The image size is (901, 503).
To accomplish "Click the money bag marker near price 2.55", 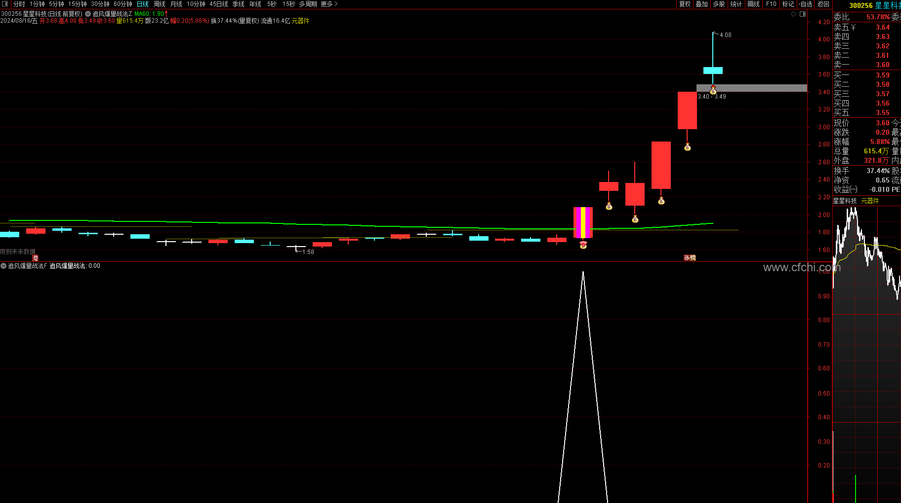I will pos(661,201).
